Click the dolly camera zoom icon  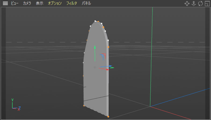pyautogui.click(x=194, y=3)
